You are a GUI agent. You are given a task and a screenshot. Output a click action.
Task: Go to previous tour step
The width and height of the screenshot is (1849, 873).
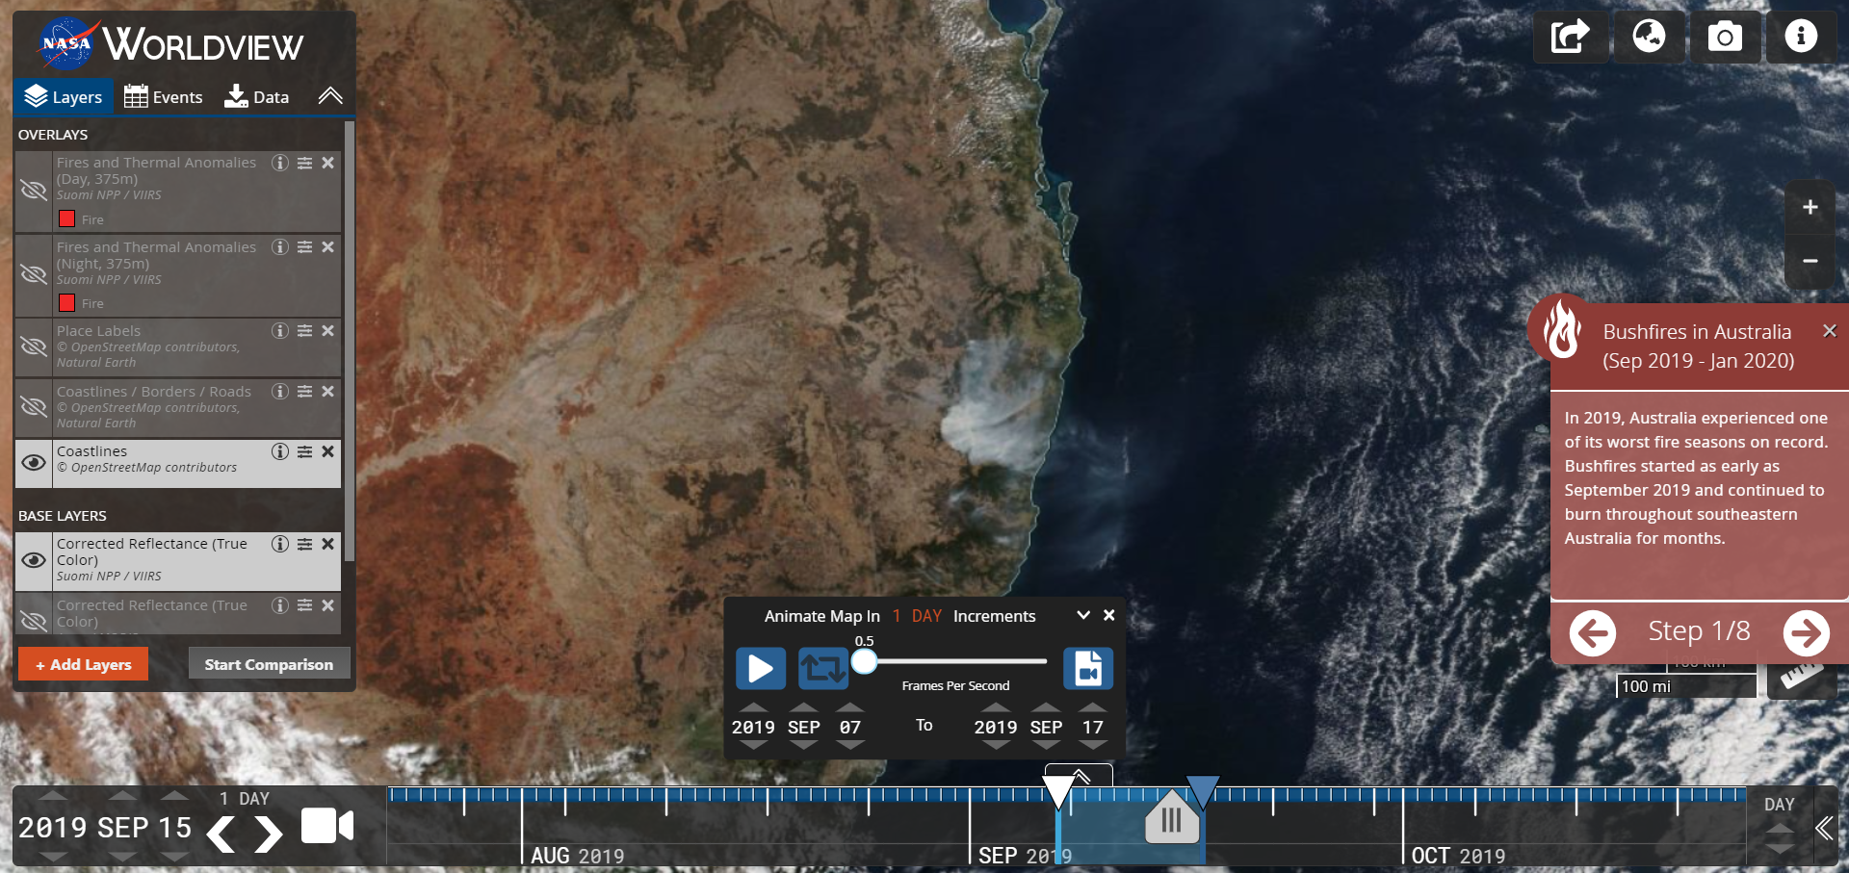point(1593,632)
